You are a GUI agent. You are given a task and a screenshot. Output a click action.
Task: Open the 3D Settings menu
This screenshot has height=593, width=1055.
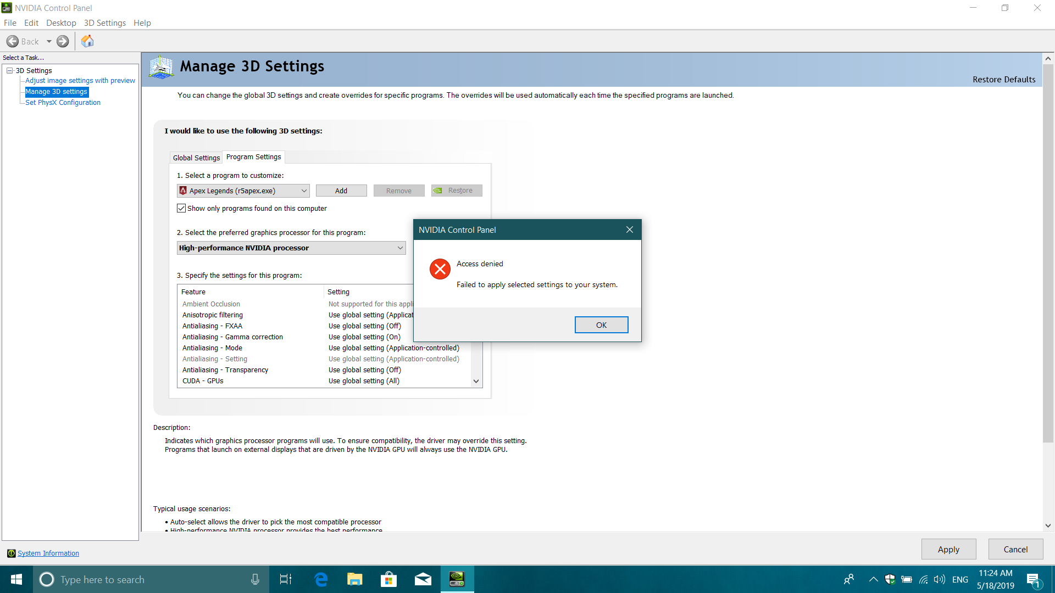(x=104, y=23)
